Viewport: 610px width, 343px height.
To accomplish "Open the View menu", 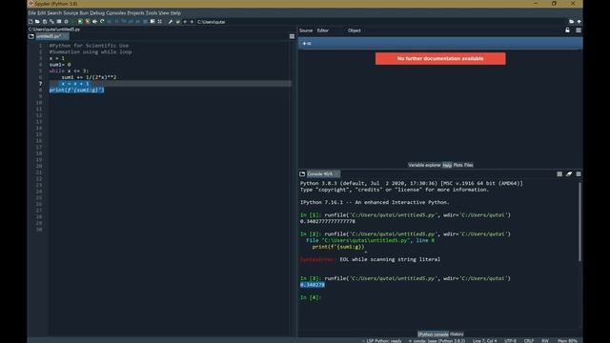I will pyautogui.click(x=164, y=12).
